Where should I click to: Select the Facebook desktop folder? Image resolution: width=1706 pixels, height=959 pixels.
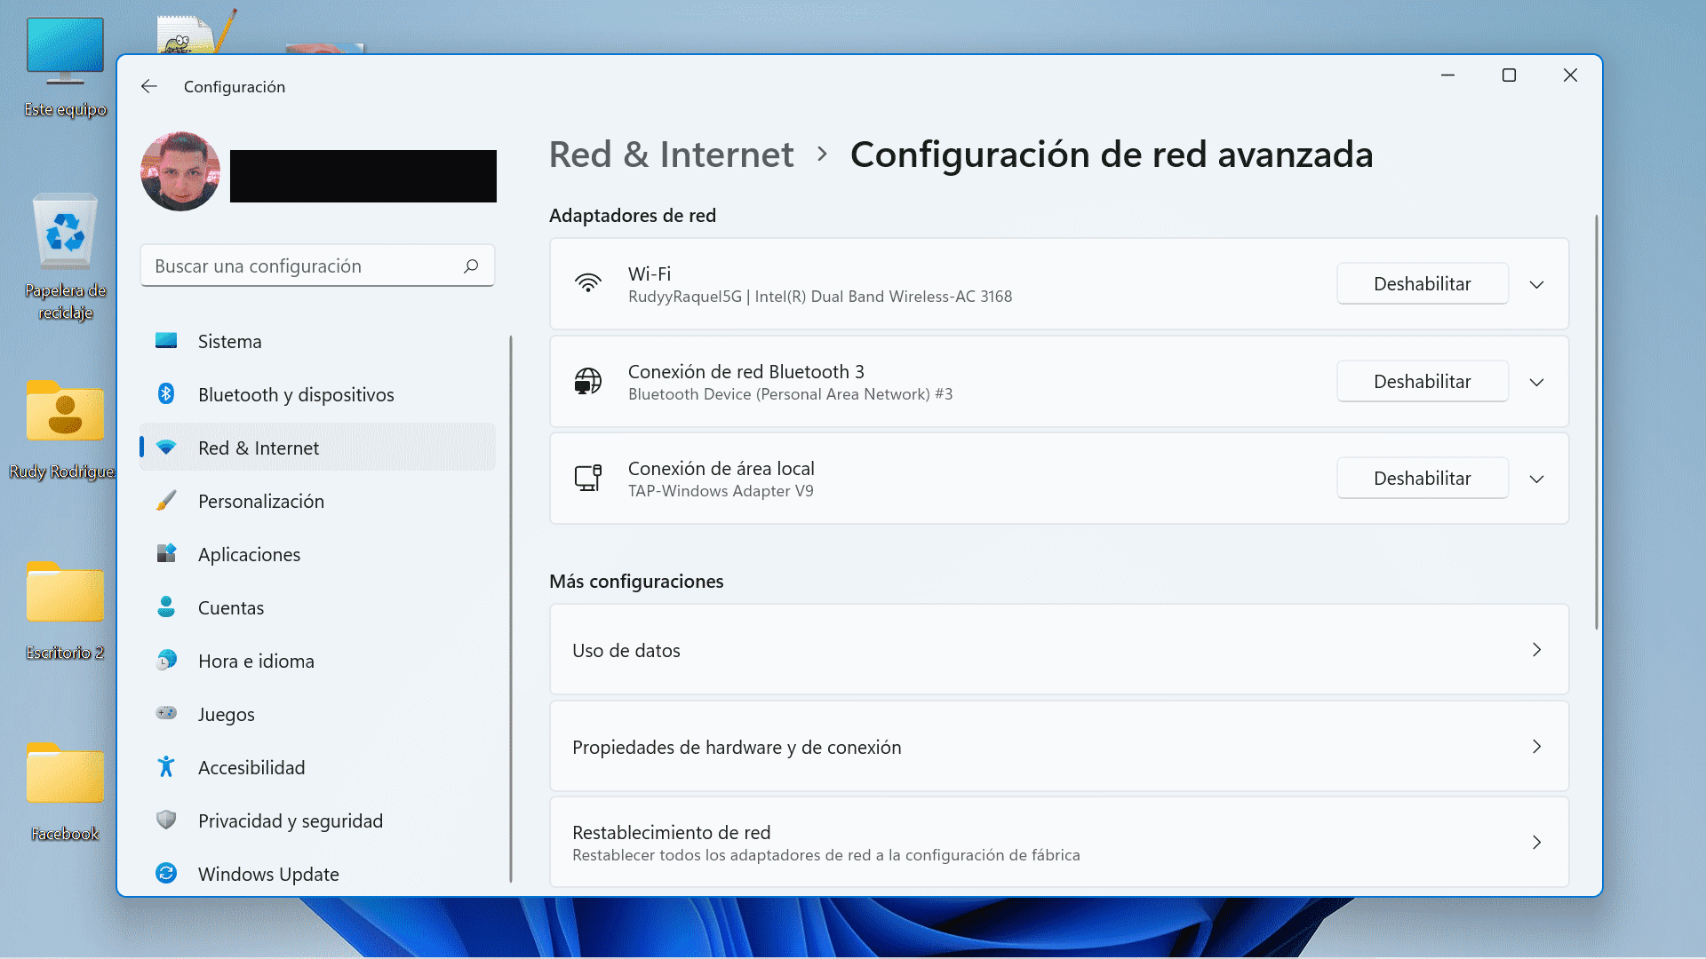coord(65,792)
